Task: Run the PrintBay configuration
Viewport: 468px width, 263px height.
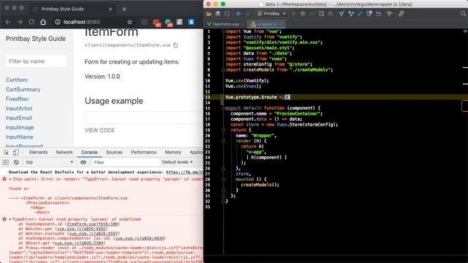Action: [294, 14]
